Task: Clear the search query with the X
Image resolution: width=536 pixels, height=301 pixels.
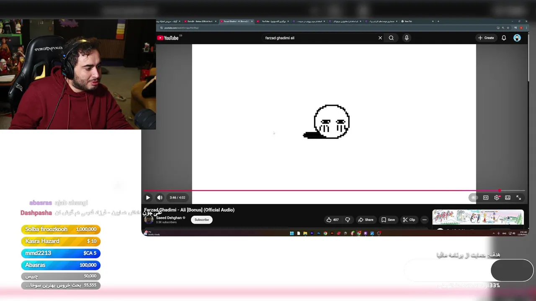Action: (x=380, y=38)
